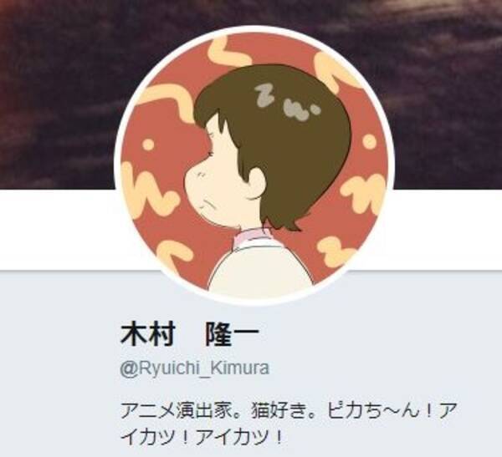This screenshot has width=502, height=457.
Task: Click the white profile nav strip left of the avatar
Action: point(58,230)
